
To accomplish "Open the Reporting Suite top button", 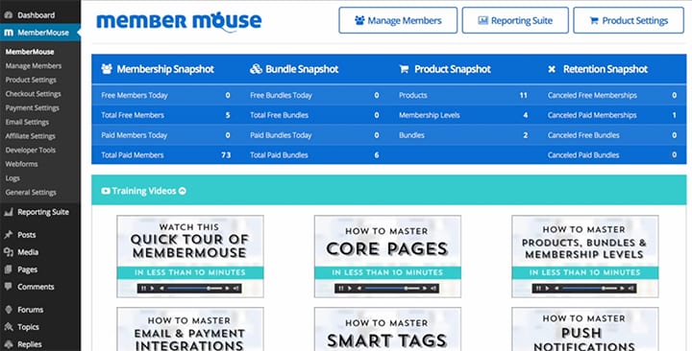I will tap(515, 20).
